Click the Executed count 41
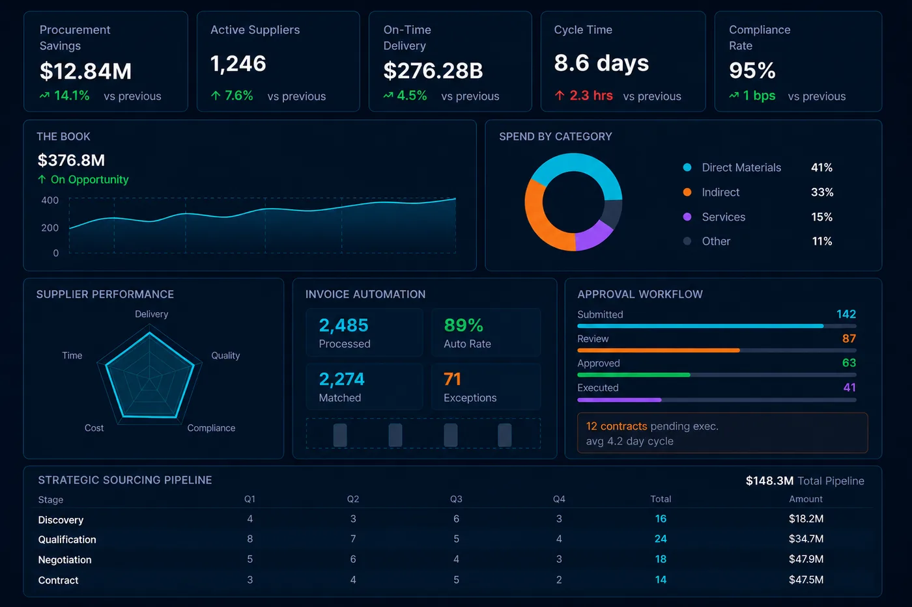Viewport: 912px width, 607px height. tap(849, 387)
